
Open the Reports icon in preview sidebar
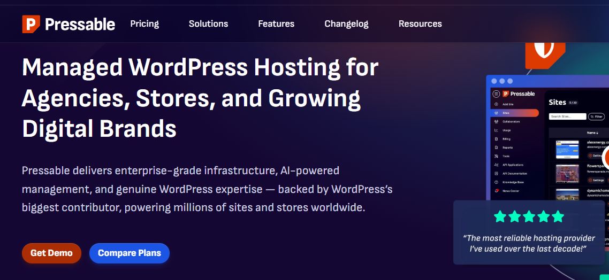point(497,147)
